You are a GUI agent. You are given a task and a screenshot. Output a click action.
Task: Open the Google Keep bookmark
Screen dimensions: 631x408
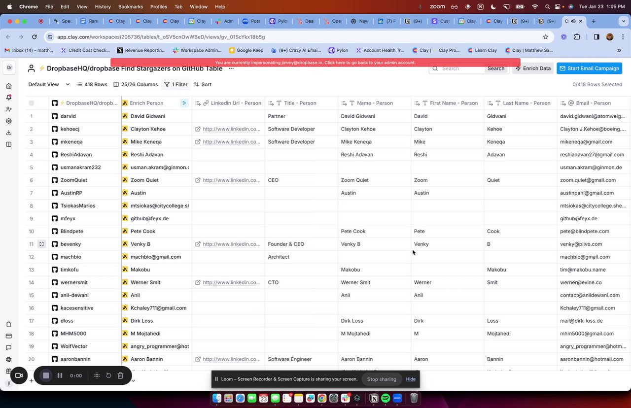pos(246,50)
